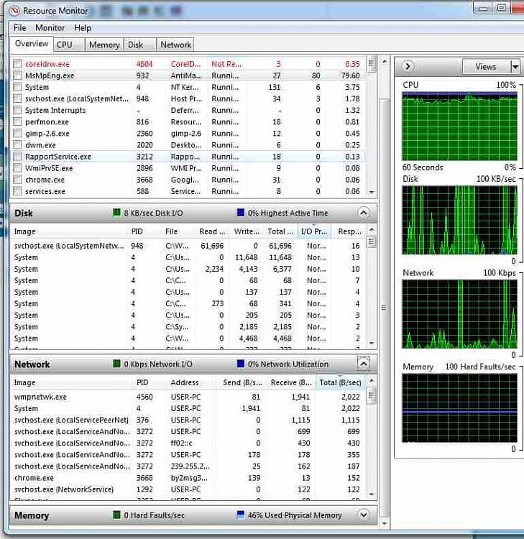Select the perfmon.exe checkbox

pos(17,121)
